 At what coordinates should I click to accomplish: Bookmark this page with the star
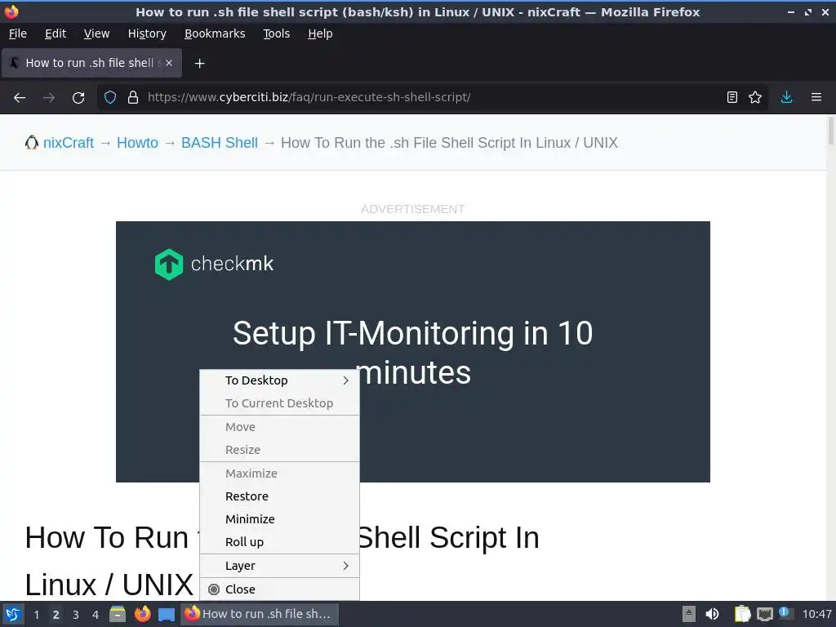coord(755,98)
